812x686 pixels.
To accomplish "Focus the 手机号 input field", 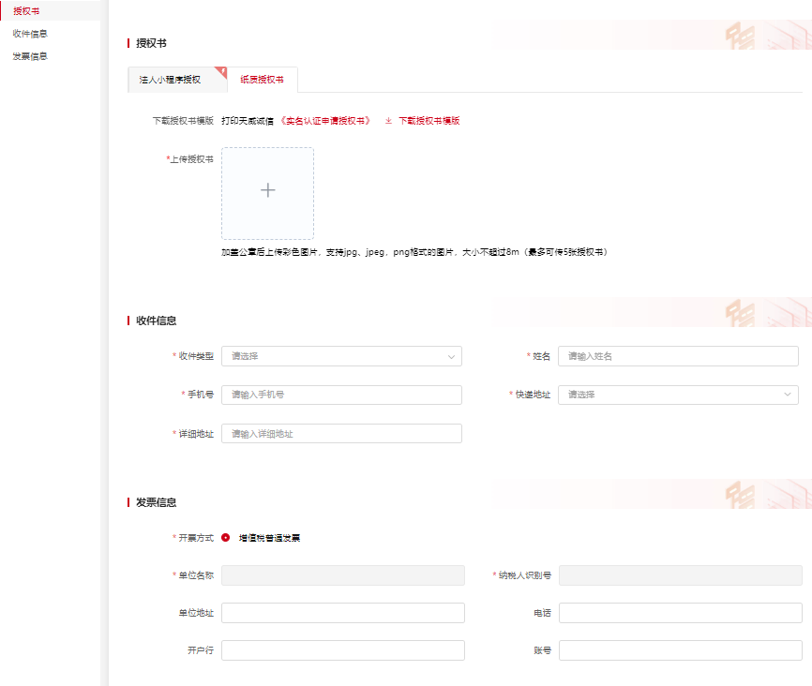I will click(341, 395).
